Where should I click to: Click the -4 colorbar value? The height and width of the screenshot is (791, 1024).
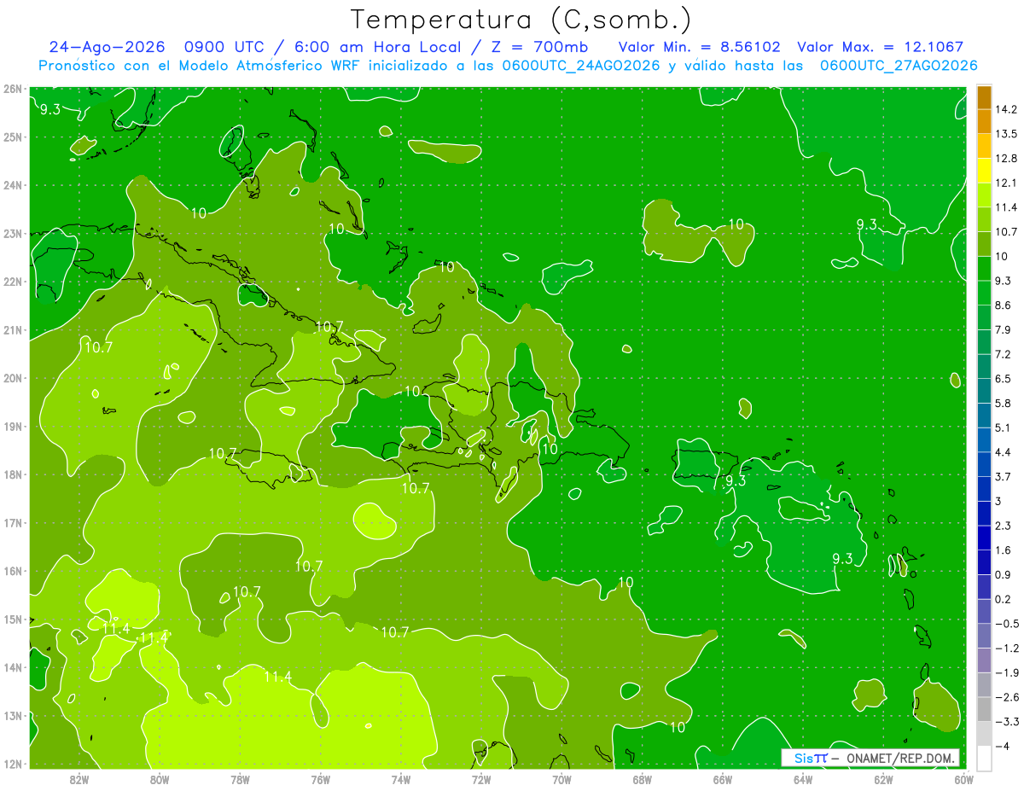[x=1004, y=746]
